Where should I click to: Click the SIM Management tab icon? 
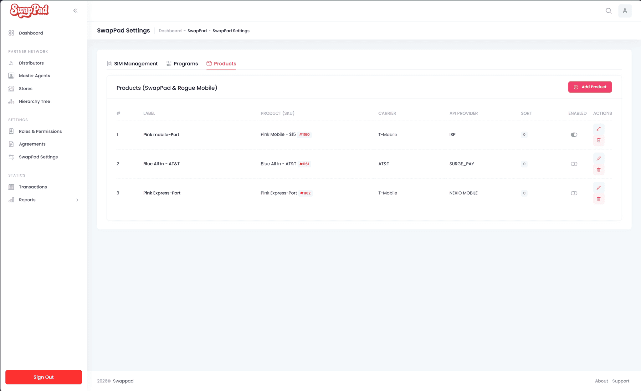point(109,64)
